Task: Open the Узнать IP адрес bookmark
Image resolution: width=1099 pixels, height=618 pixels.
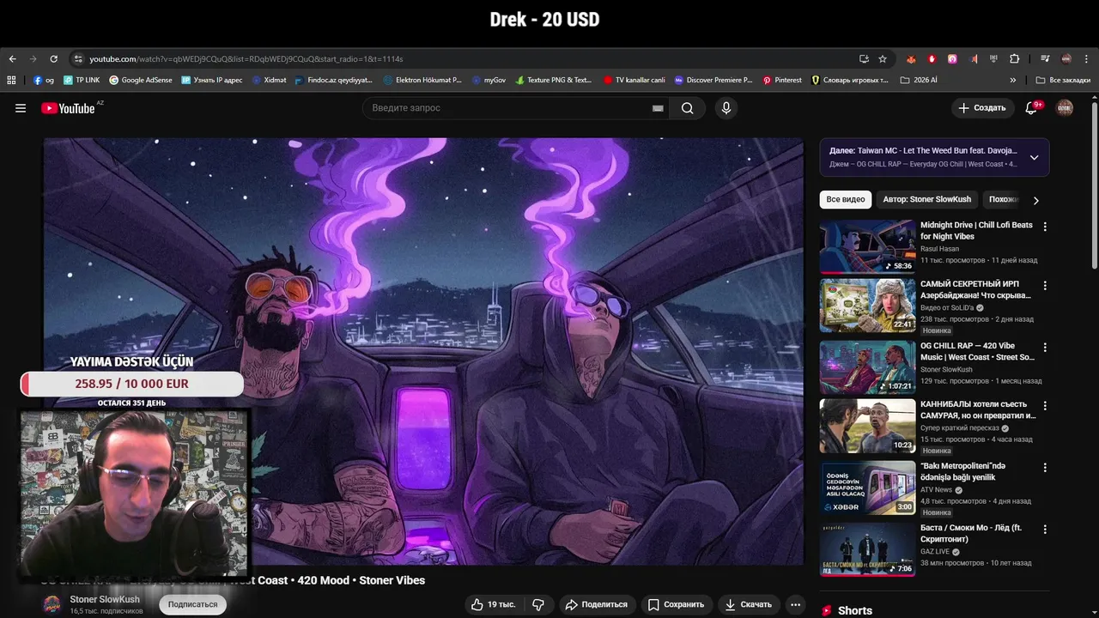Action: point(212,80)
